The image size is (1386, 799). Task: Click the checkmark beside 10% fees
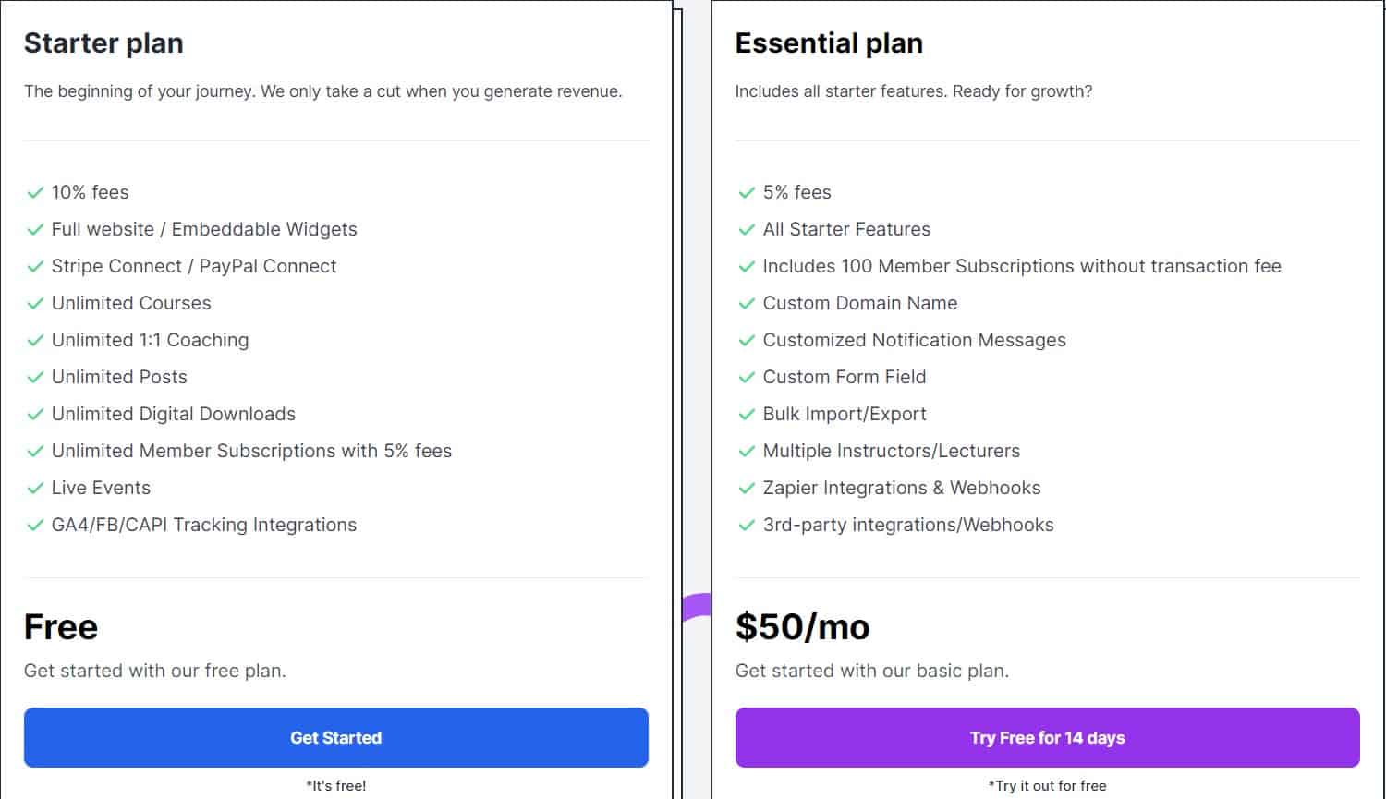[36, 192]
